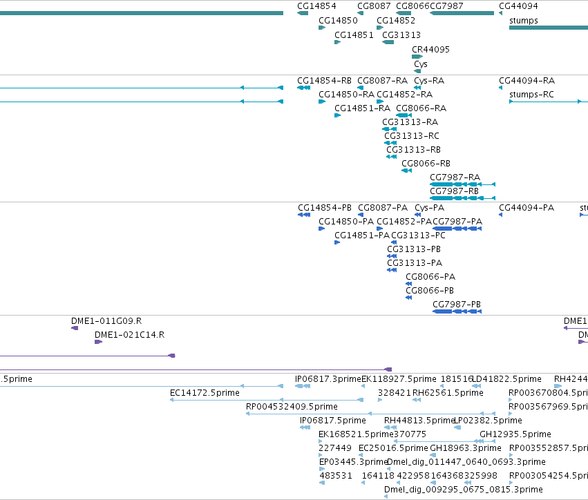Open EST EK168521.5prime
The image size is (588, 500).
pos(356,434)
